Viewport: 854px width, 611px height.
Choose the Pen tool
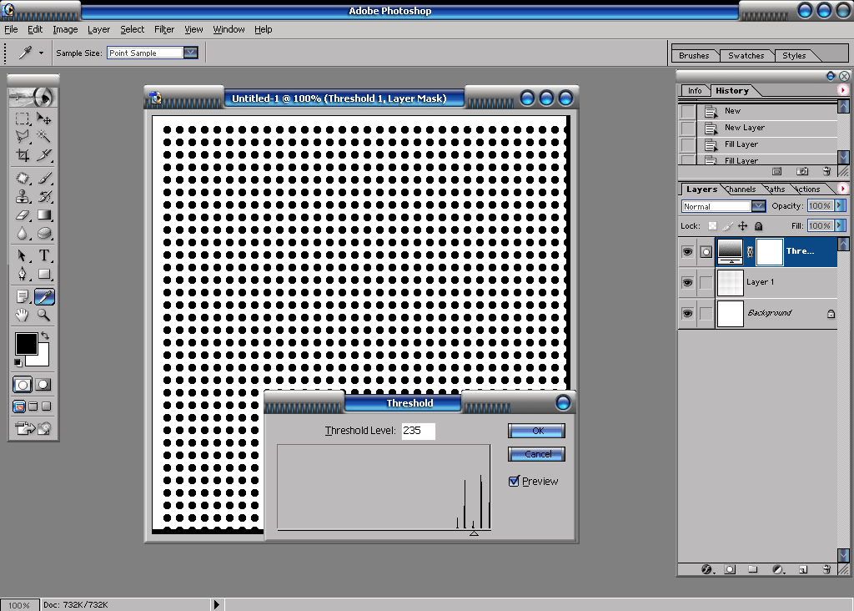click(23, 274)
